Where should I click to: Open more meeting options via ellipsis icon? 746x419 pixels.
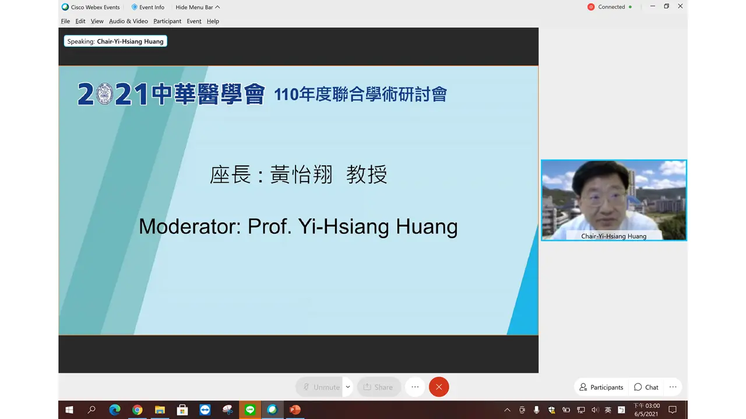point(414,387)
